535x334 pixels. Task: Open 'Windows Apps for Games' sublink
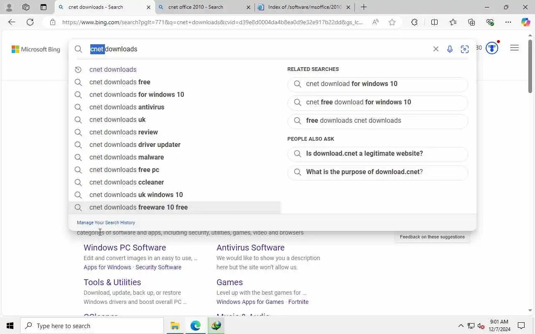[250, 302]
